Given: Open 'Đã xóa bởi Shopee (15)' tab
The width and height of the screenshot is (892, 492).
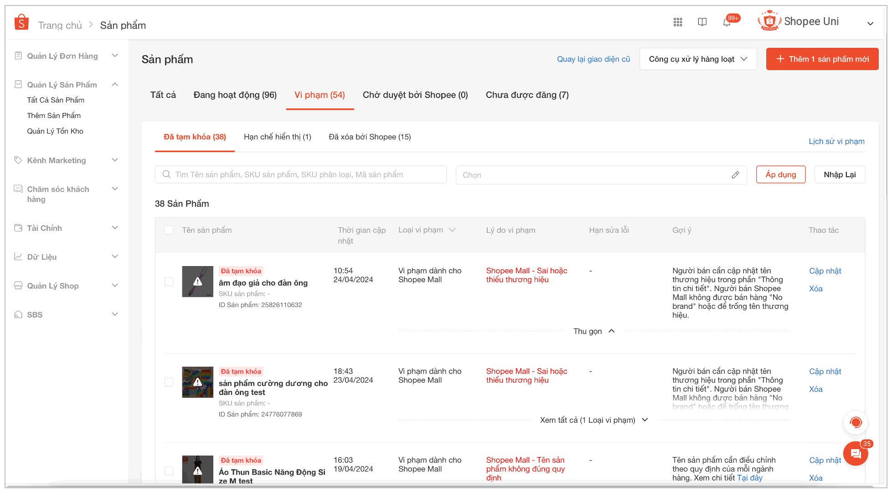Looking at the screenshot, I should point(370,137).
